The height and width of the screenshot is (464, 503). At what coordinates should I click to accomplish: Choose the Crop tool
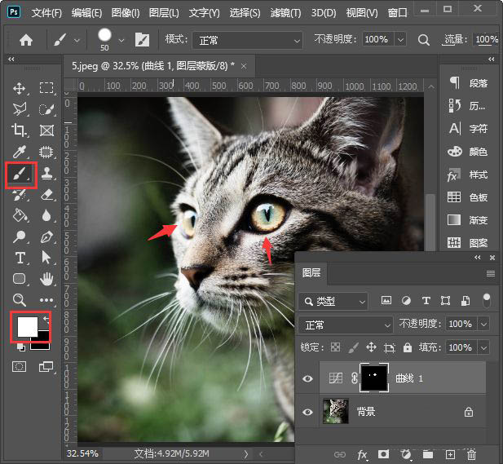click(x=20, y=130)
